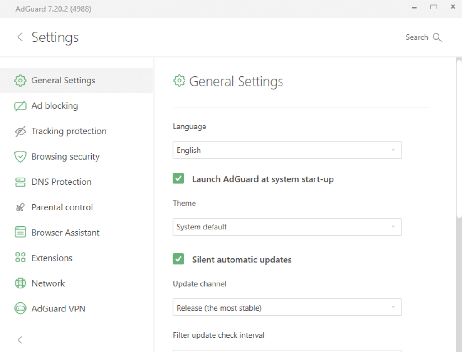The width and height of the screenshot is (462, 352).
Task: Click the vertical scrollbar thumb
Action: point(459,138)
